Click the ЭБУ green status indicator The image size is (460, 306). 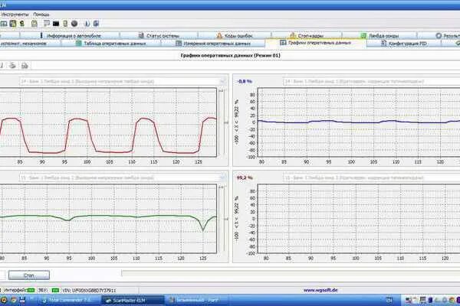(x=55, y=290)
